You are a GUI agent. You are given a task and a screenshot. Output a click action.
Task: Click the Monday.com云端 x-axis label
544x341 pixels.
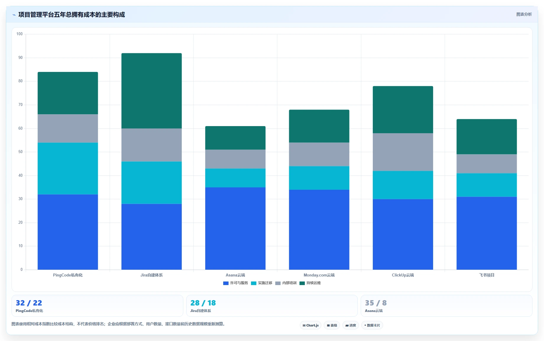(319, 275)
